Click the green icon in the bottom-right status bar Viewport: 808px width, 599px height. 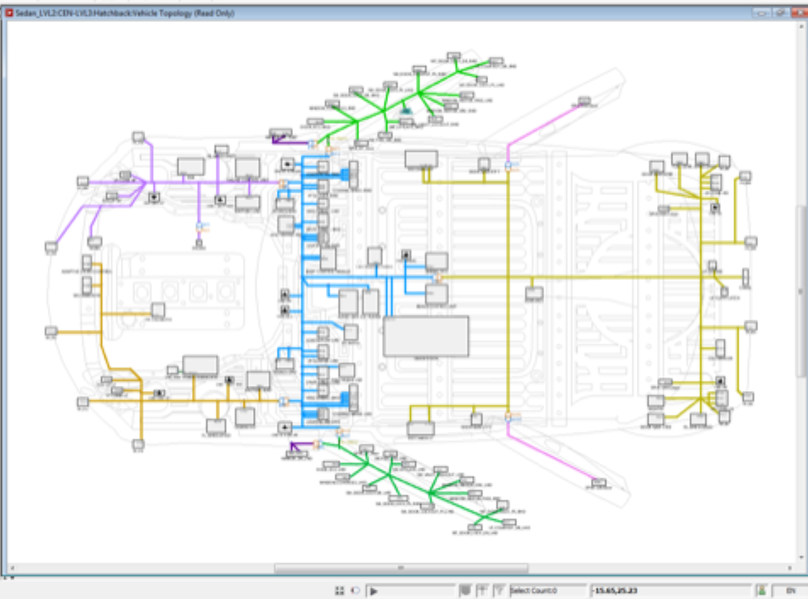[762, 591]
